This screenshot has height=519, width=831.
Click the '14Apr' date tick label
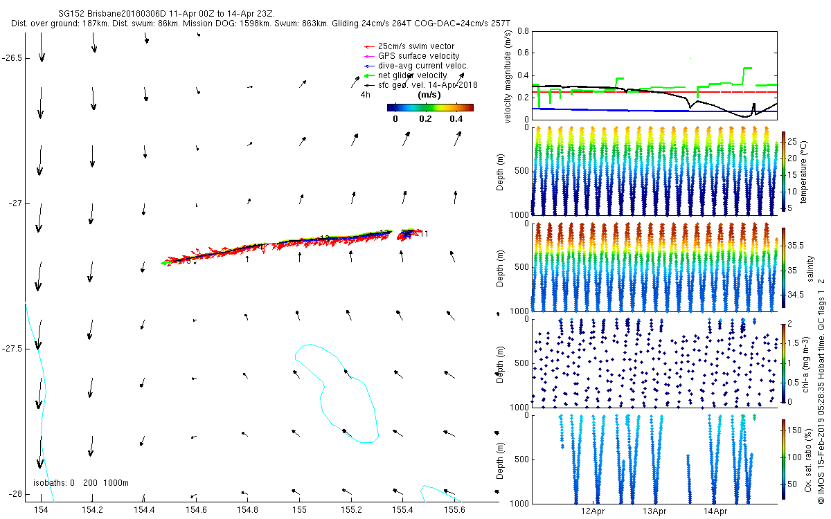(x=715, y=512)
